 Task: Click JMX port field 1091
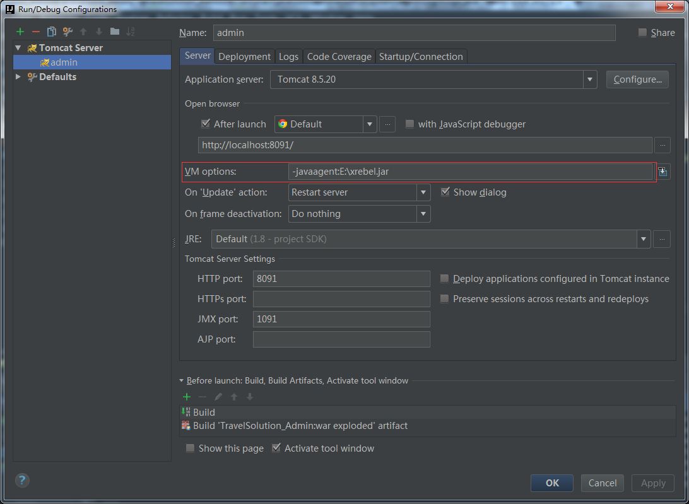point(341,319)
